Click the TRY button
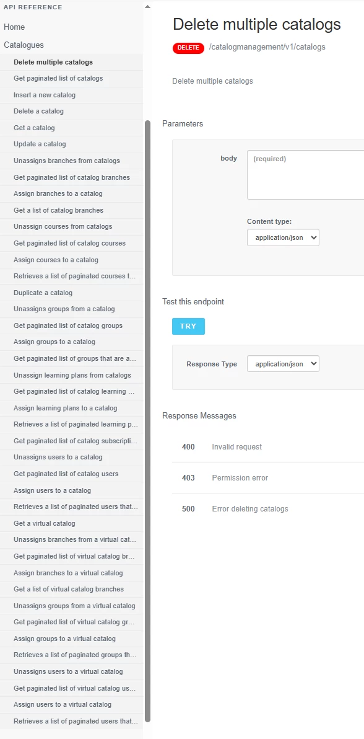This screenshot has height=739, width=364. [x=188, y=326]
